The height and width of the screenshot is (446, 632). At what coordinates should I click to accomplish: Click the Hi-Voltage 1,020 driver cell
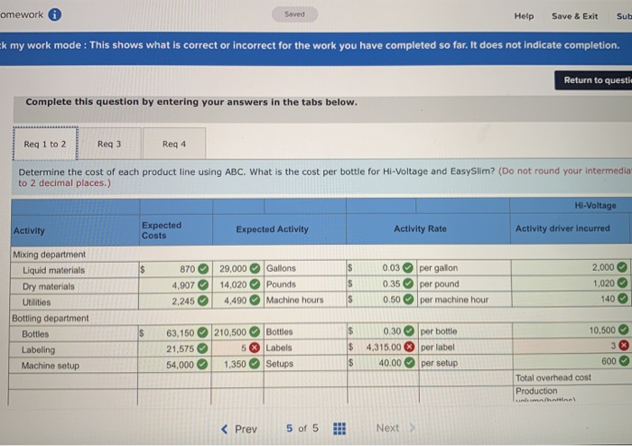pyautogui.click(x=571, y=283)
